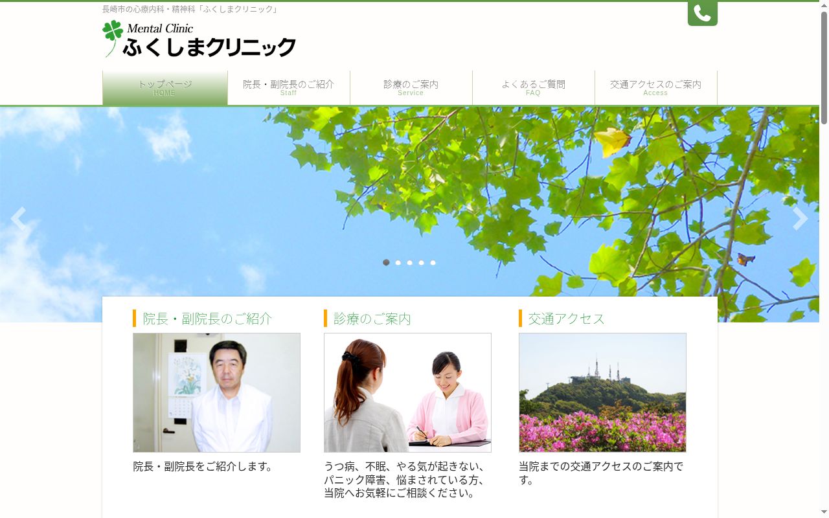Click the green phone call icon

click(702, 13)
